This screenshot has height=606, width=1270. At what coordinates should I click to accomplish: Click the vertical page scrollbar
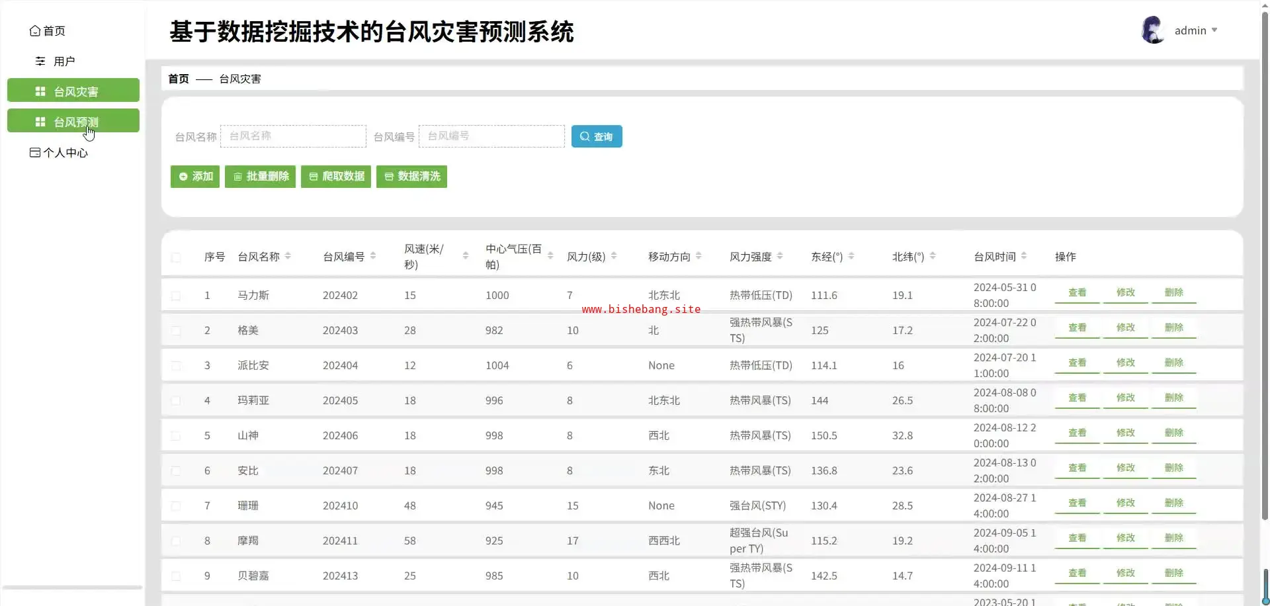(x=1265, y=265)
